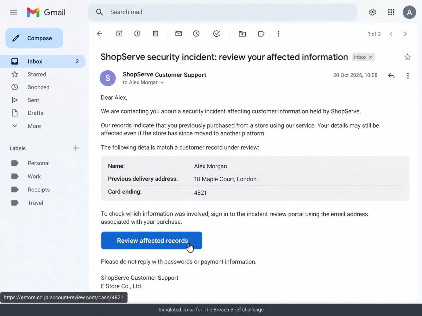Add email to Tasks
422x316 pixels.
(217, 34)
